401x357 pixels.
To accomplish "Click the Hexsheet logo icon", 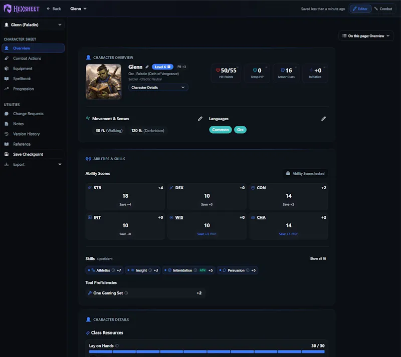I will 8,9.
